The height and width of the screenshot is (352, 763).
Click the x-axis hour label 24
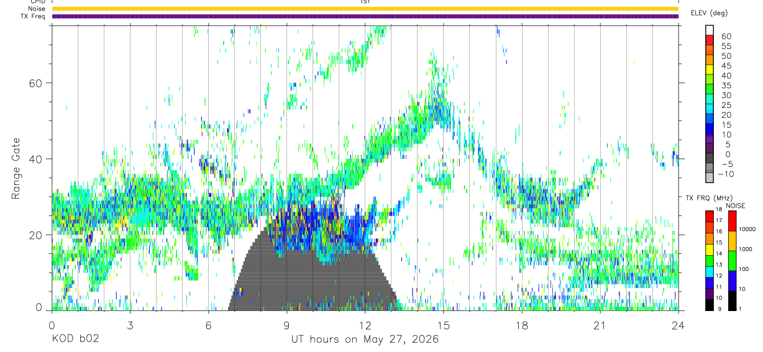[678, 325]
